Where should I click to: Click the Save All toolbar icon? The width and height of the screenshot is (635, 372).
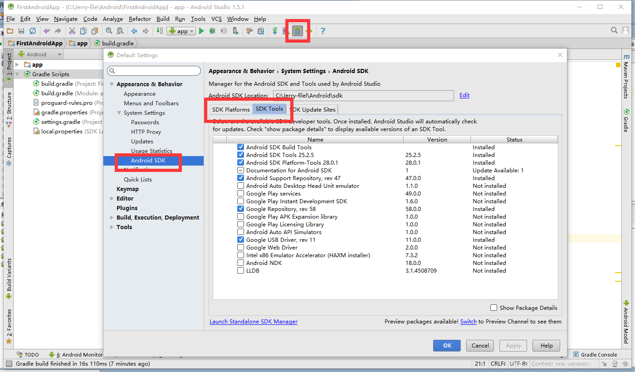(21, 31)
